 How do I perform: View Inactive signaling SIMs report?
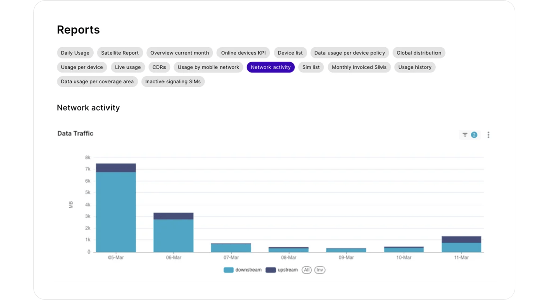[173, 81]
